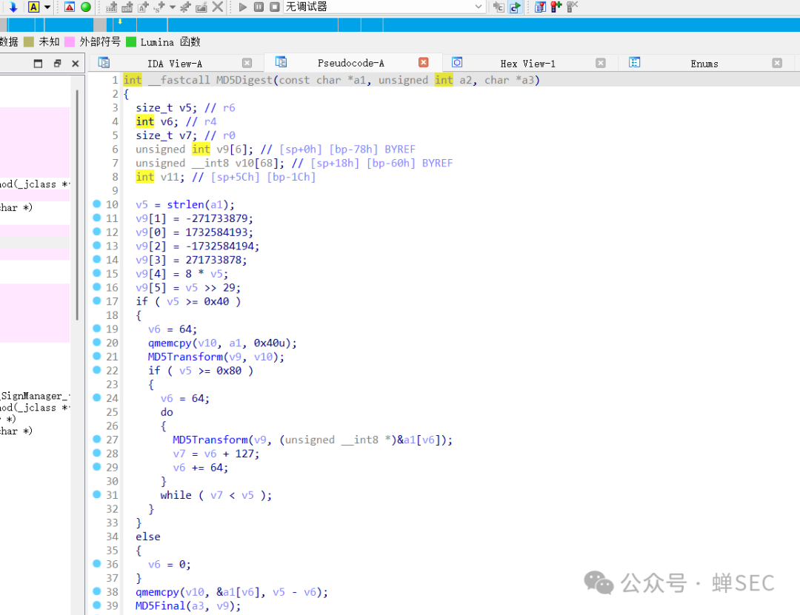
Task: Pause the debugged process
Action: (259, 7)
